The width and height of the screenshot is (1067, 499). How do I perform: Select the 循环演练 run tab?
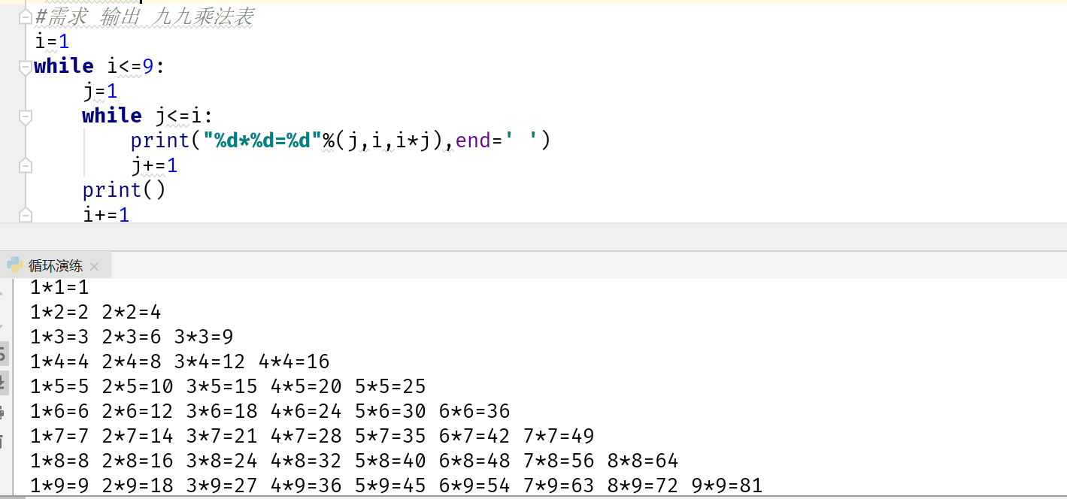(x=55, y=265)
